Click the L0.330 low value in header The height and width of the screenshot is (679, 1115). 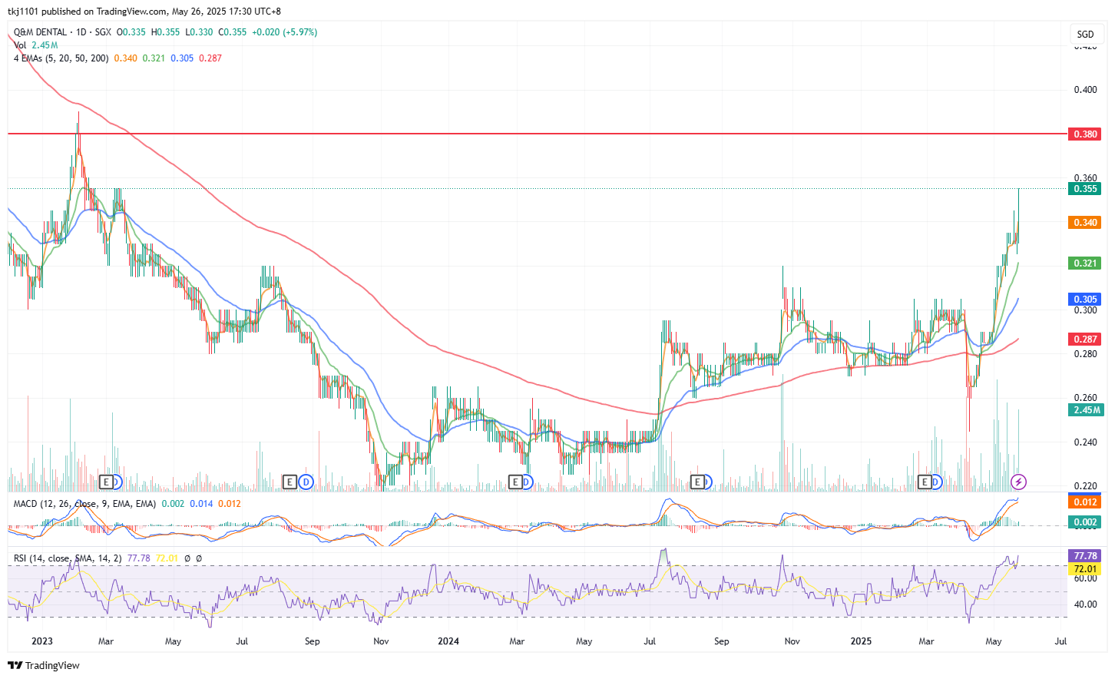pos(199,32)
